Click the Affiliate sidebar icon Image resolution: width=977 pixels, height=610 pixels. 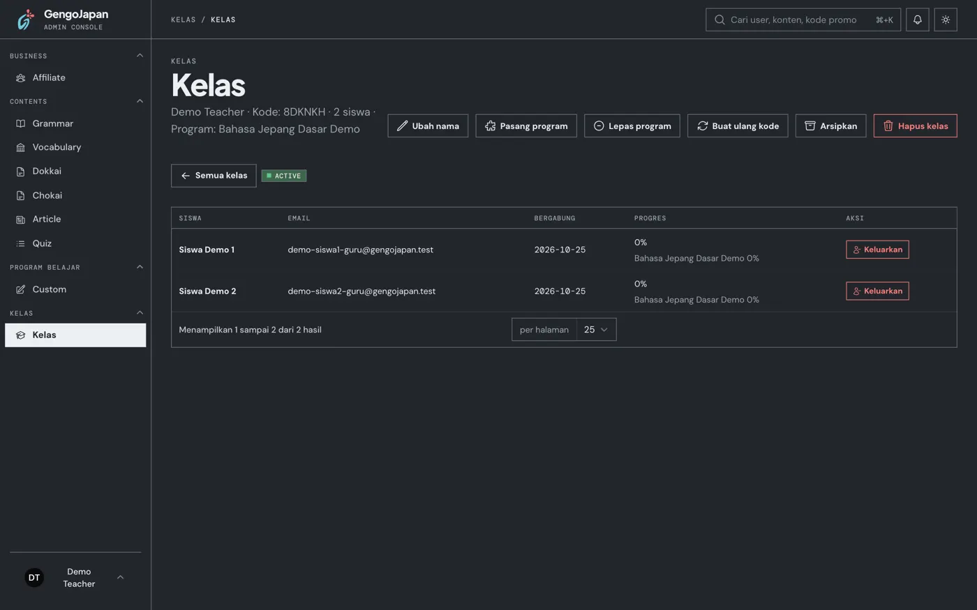[20, 78]
